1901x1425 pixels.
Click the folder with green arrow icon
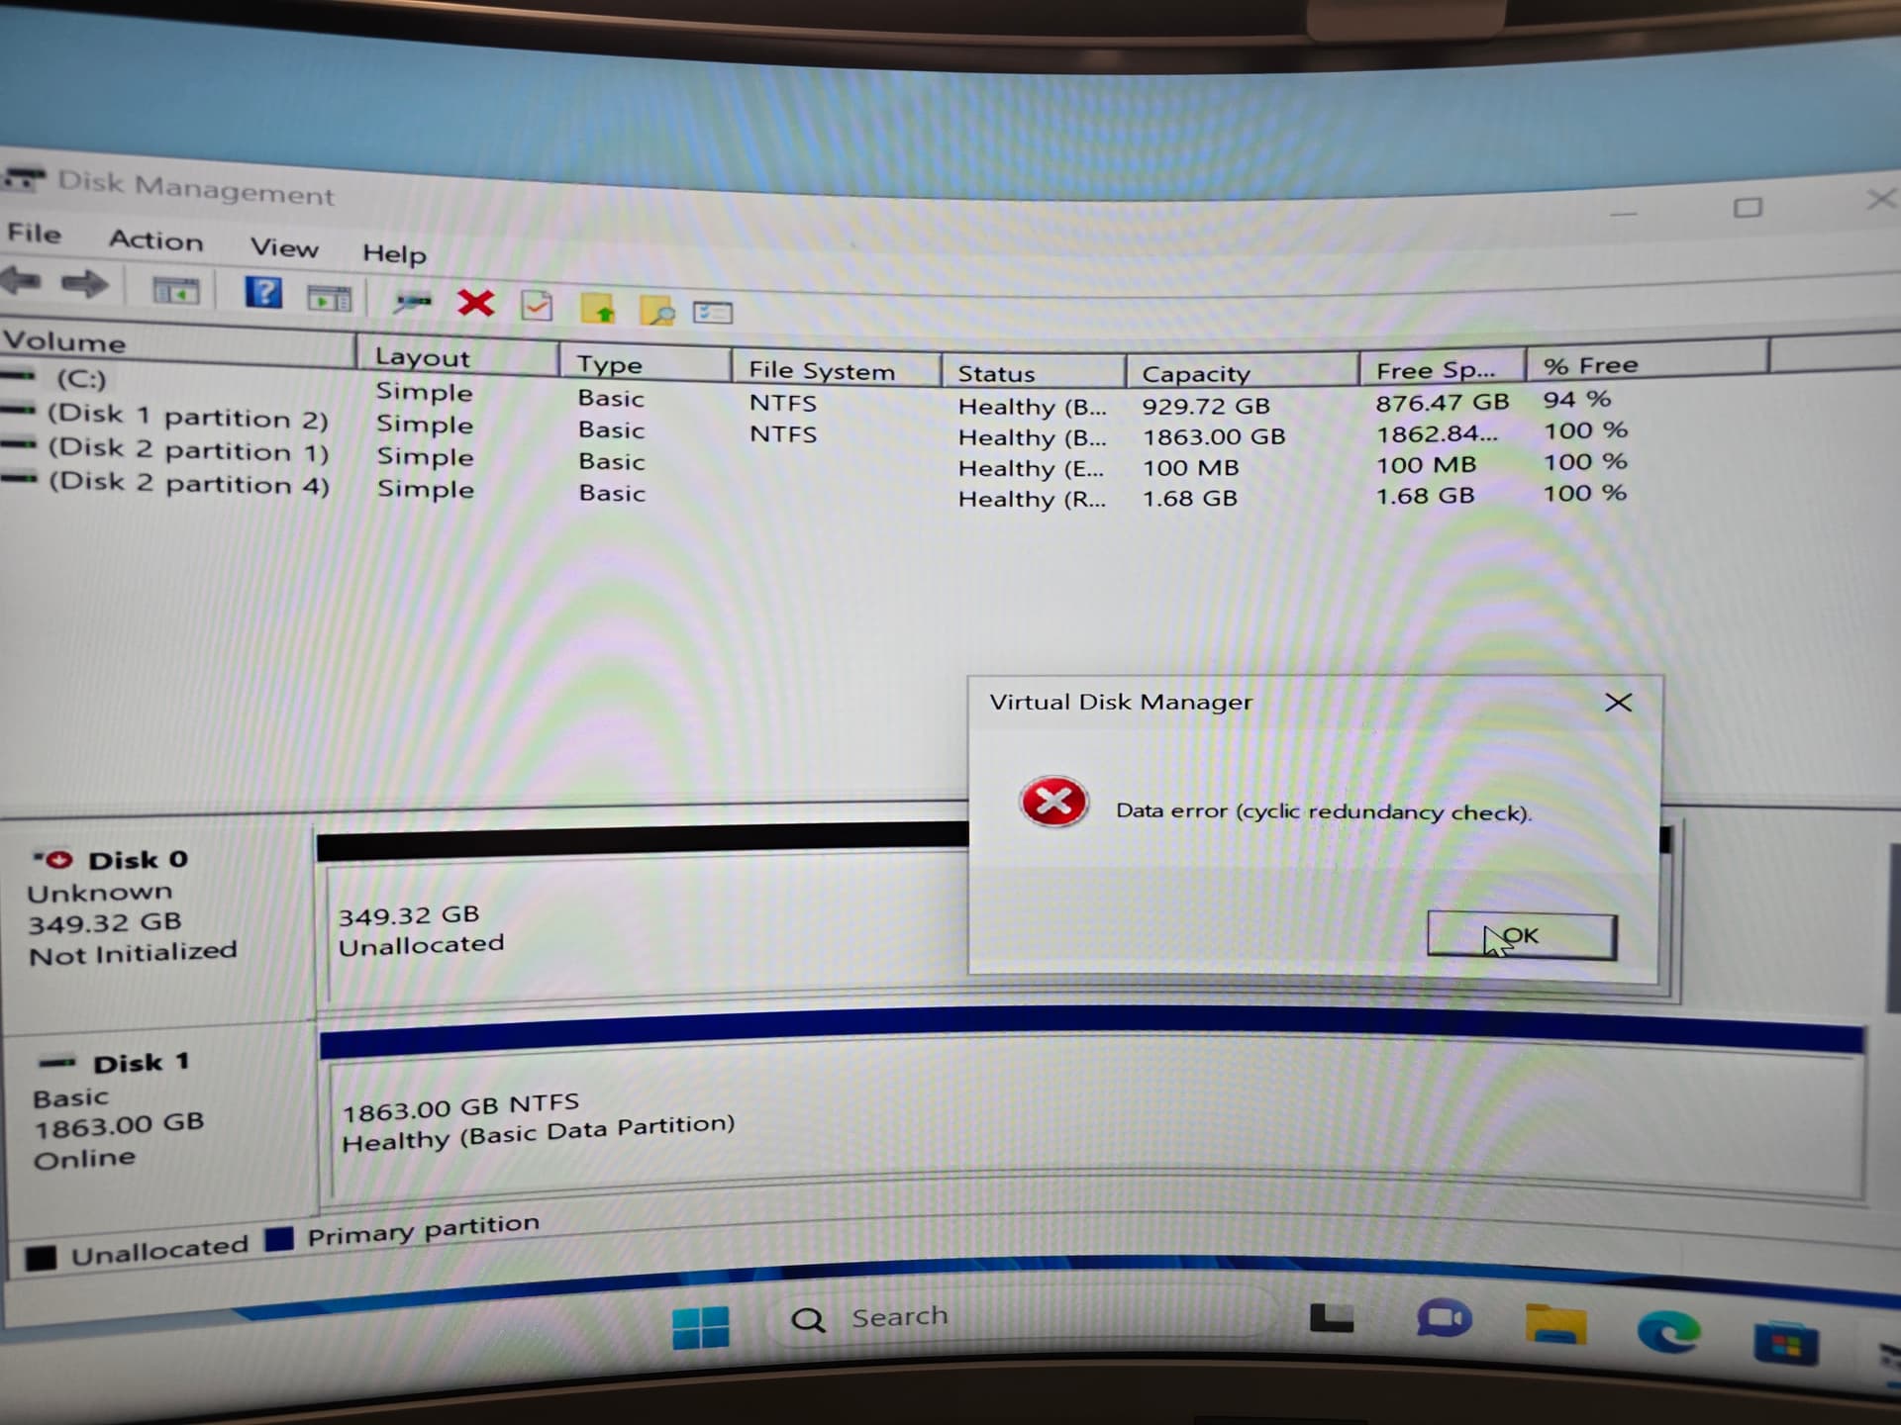(598, 310)
